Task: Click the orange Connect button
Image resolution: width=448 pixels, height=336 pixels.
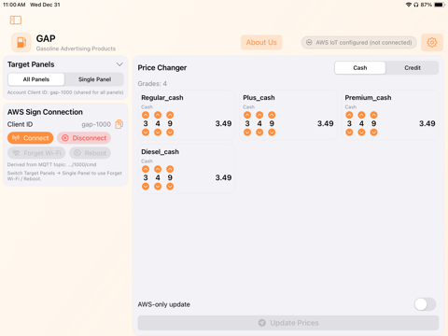Action: pos(31,138)
